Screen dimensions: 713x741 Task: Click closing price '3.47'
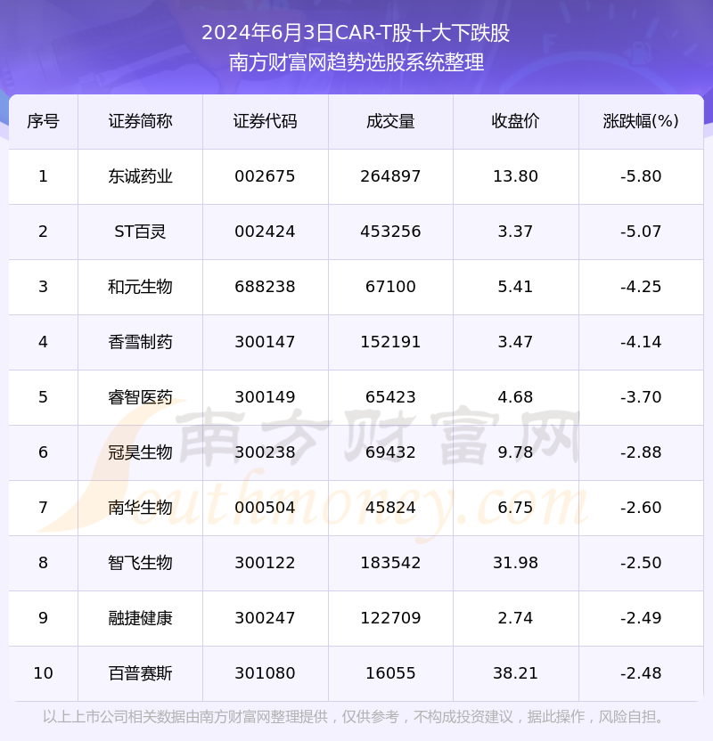(x=515, y=342)
